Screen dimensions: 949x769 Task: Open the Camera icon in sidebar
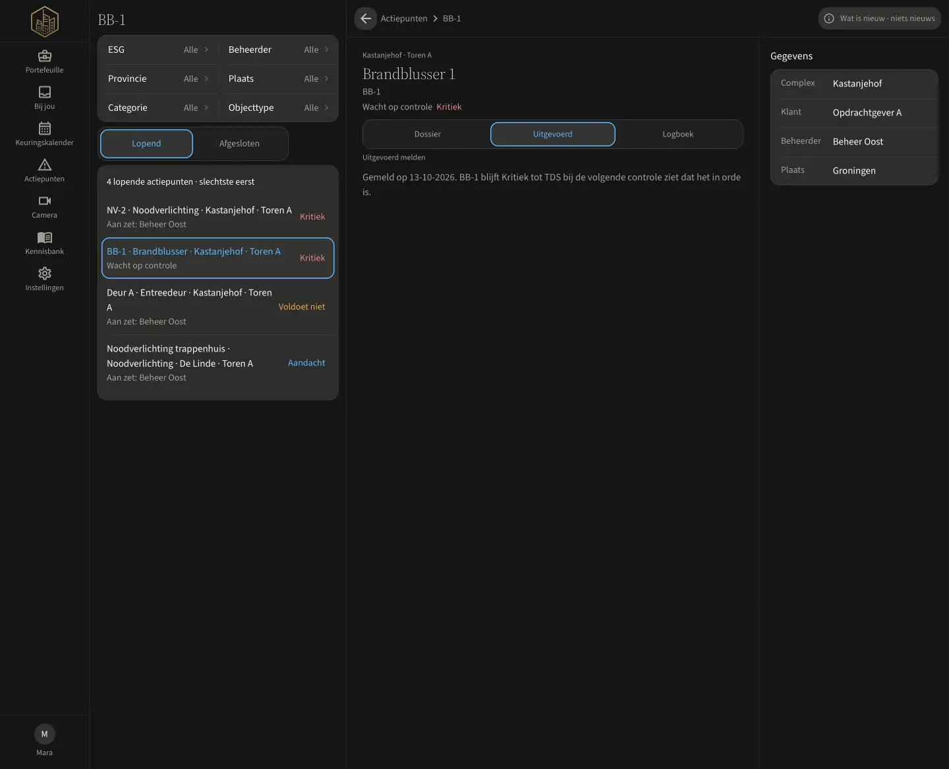tap(45, 200)
